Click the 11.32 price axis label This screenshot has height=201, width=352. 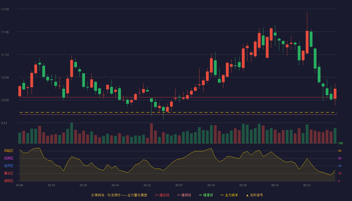pos(5,55)
